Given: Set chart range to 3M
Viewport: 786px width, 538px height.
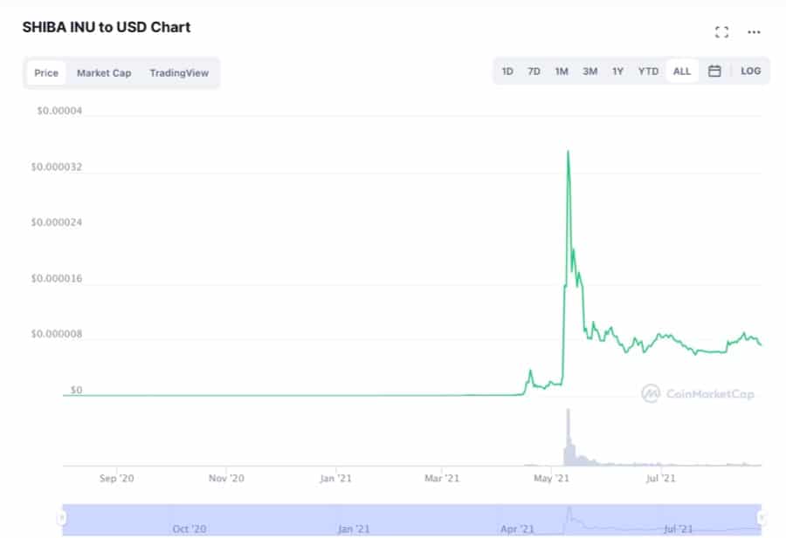Looking at the screenshot, I should [590, 72].
